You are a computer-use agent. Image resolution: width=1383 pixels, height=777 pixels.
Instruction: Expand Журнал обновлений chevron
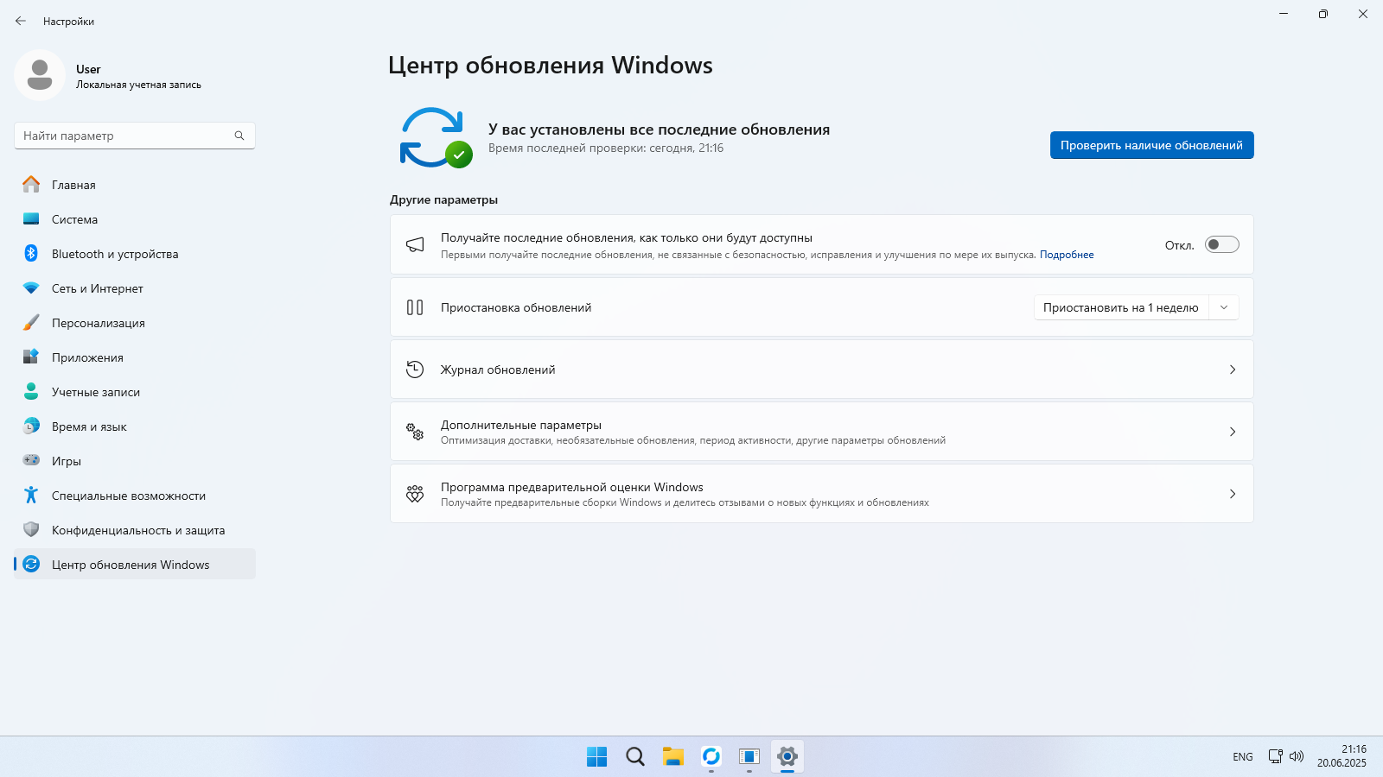click(1233, 370)
